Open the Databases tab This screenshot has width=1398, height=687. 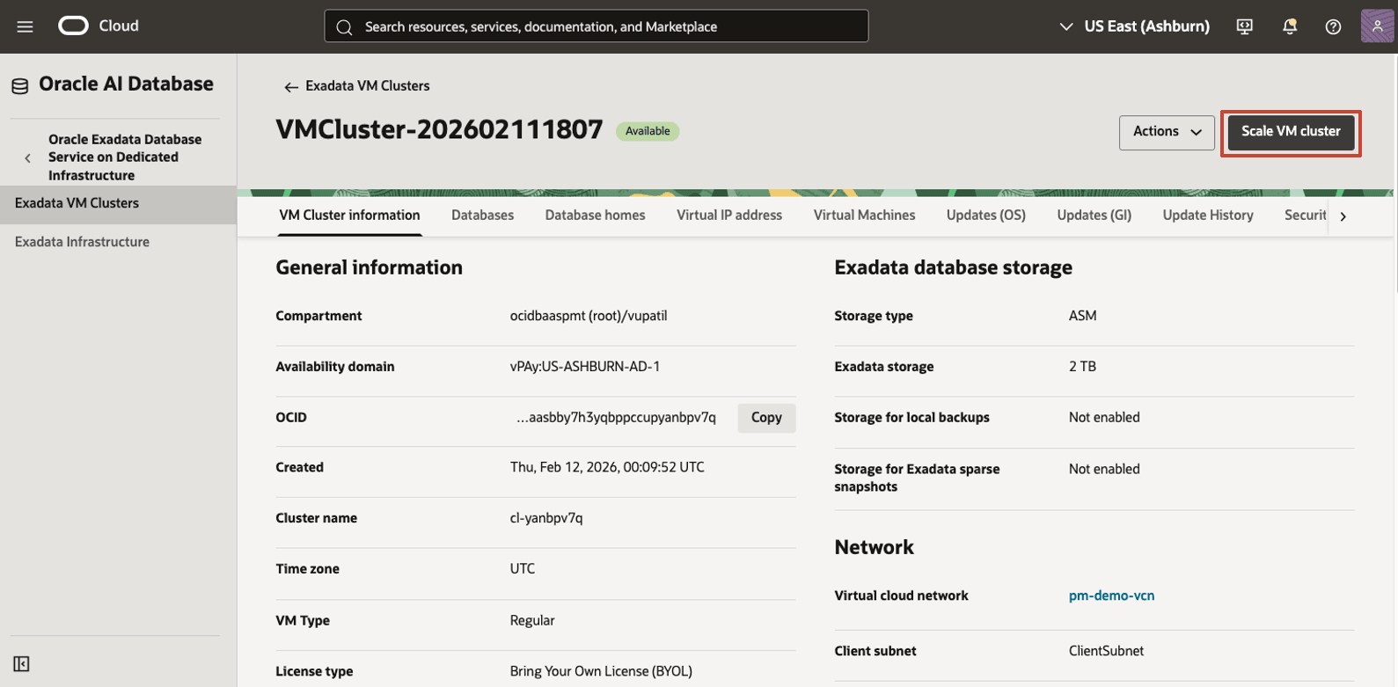pos(482,216)
